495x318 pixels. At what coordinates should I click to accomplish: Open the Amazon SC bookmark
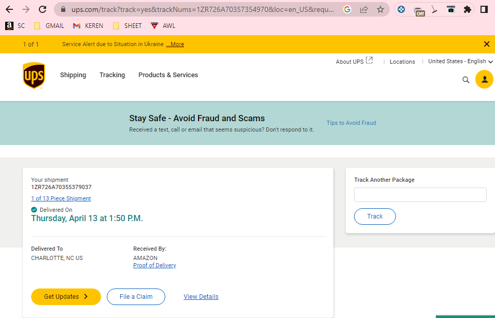15,26
